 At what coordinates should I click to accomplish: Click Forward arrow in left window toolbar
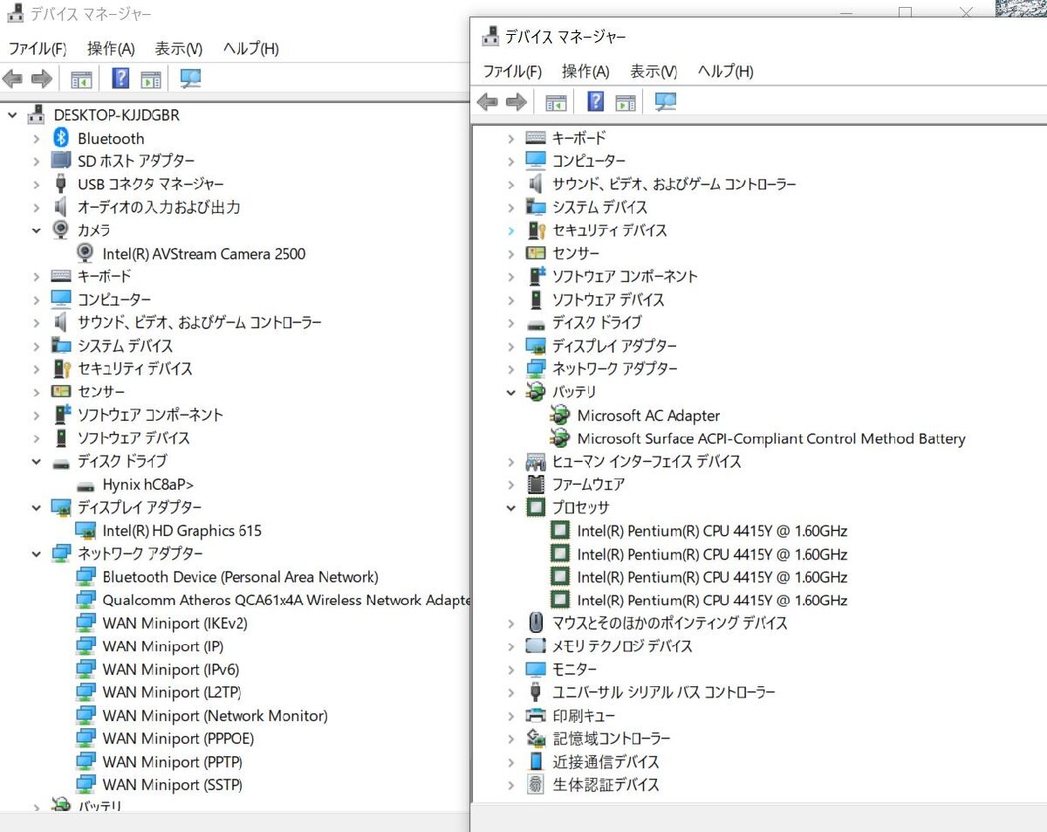click(x=41, y=79)
